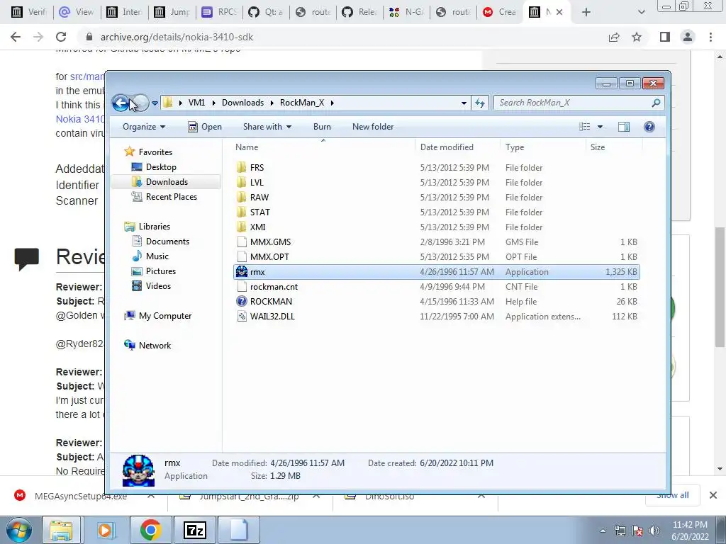Select Downloads in the breadcrumb path
Viewport: 726px width, 544px height.
click(242, 103)
